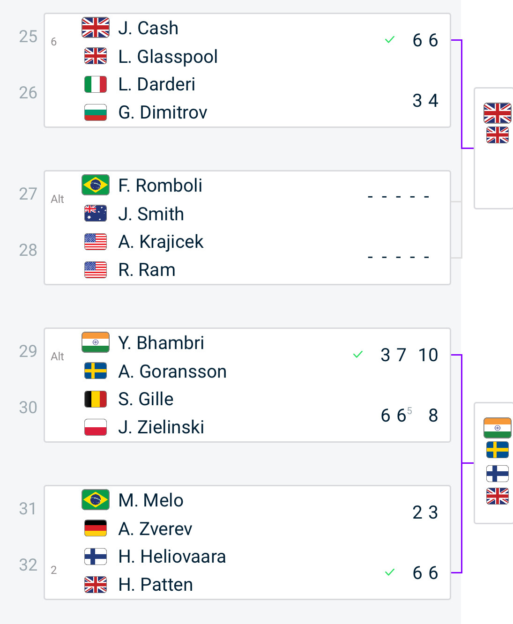Screen dimensions: 513x624
Task: Click the Polish flag beside J. Zielinski
Action: 96,427
